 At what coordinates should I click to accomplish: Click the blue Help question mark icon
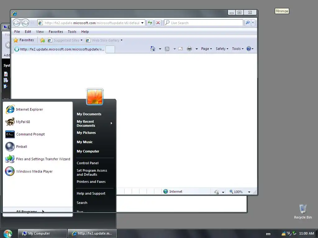[x=249, y=49]
